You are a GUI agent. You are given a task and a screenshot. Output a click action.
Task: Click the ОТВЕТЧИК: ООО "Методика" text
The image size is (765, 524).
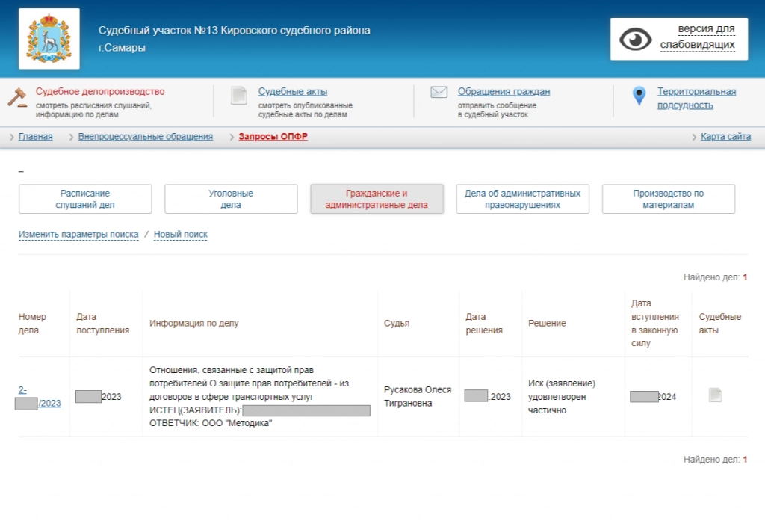[x=211, y=423]
